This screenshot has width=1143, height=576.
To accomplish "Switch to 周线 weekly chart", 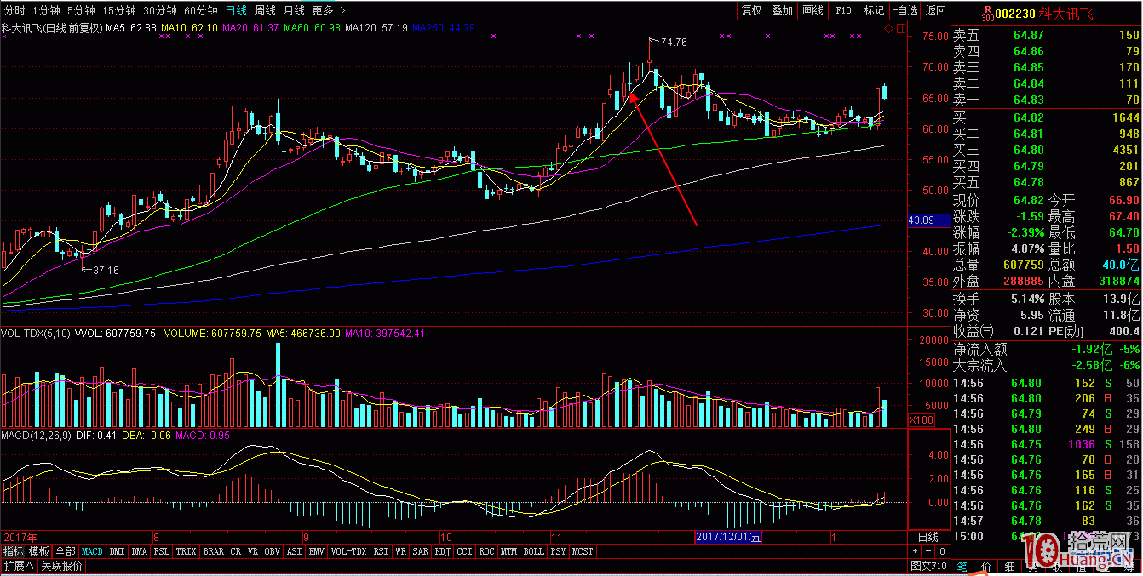I will (266, 10).
